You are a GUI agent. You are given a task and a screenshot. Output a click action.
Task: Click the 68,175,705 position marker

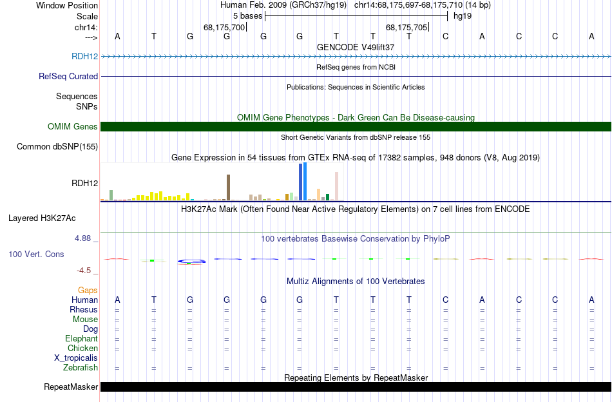click(x=406, y=27)
